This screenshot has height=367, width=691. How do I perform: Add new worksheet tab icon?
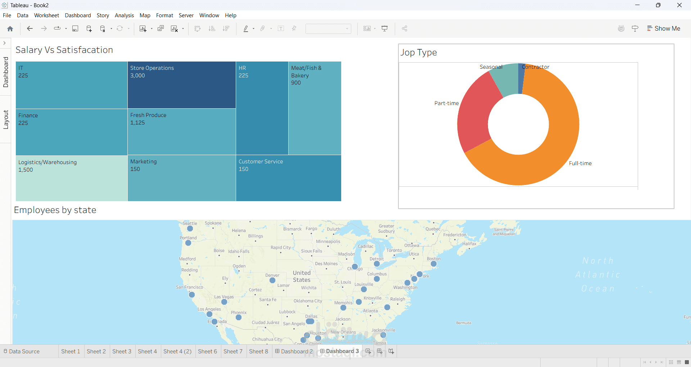pos(368,351)
